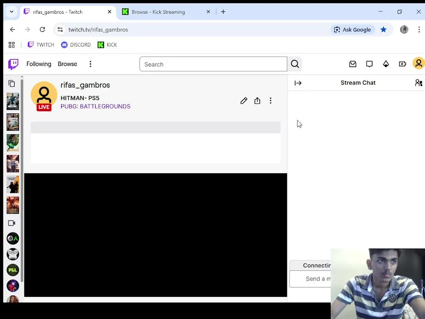Open the Browse page in Twitch
This screenshot has height=319, width=425.
pos(67,64)
